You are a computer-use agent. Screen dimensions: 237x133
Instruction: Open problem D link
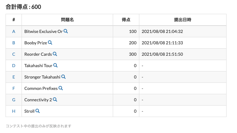pos(14,66)
